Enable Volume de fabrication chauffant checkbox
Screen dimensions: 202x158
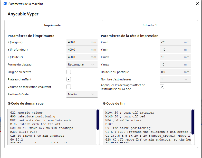tap(69, 87)
